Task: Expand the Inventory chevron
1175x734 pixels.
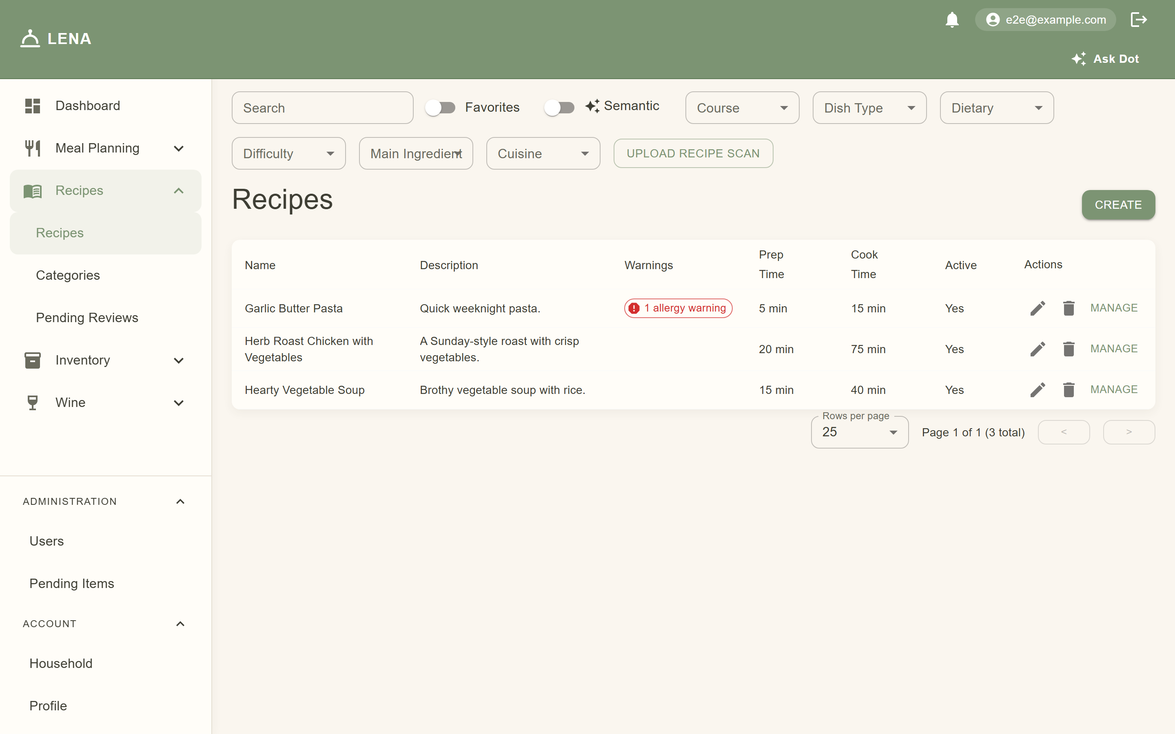Action: coord(179,360)
